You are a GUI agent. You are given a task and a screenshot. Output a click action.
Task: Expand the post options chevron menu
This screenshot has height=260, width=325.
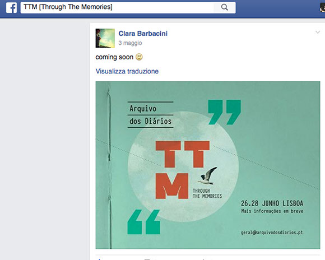[x=318, y=32]
